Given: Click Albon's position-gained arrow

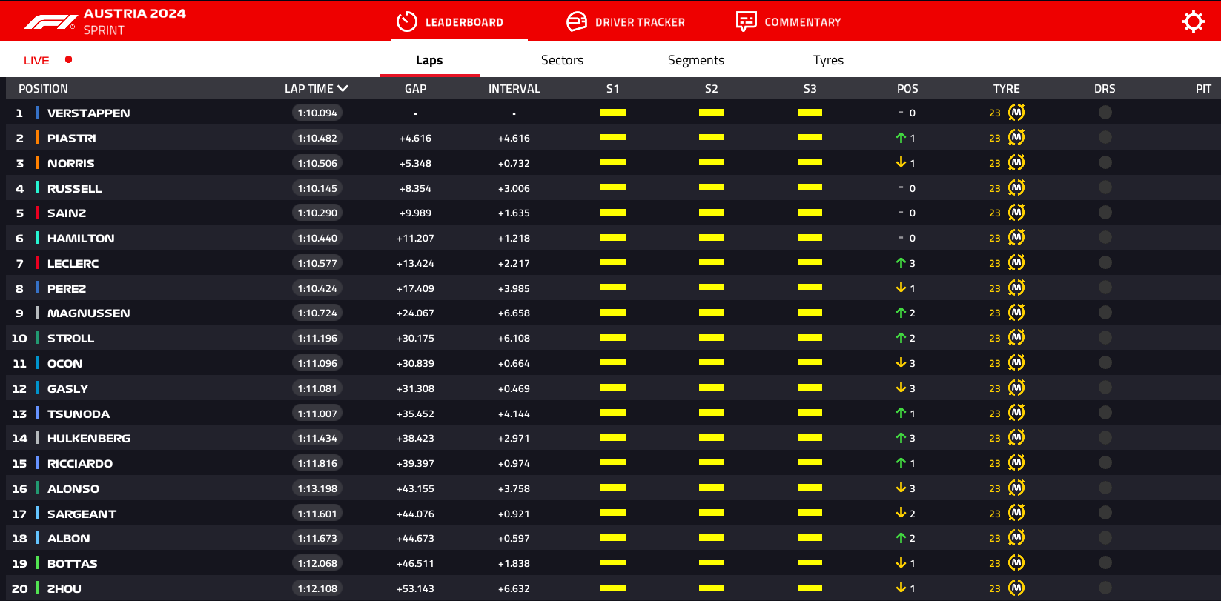Looking at the screenshot, I should click(901, 538).
